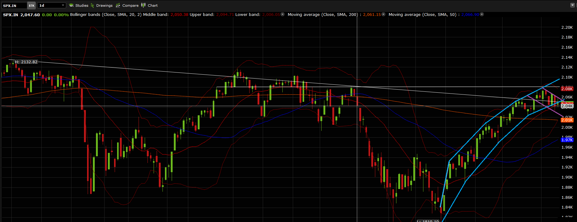Image resolution: width=577 pixels, height=222 pixels.
Task: Click the SPX.IN symbol input field
Action: [x=14, y=6]
